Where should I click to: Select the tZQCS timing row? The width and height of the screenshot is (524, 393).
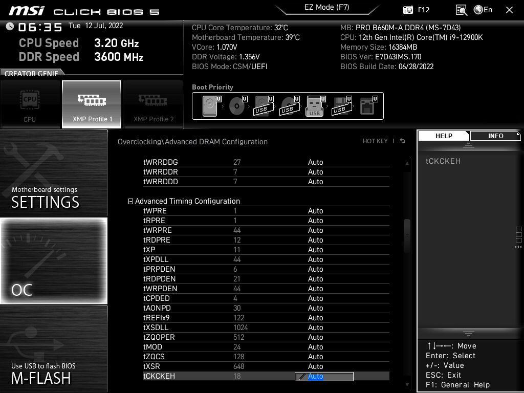[266, 356]
